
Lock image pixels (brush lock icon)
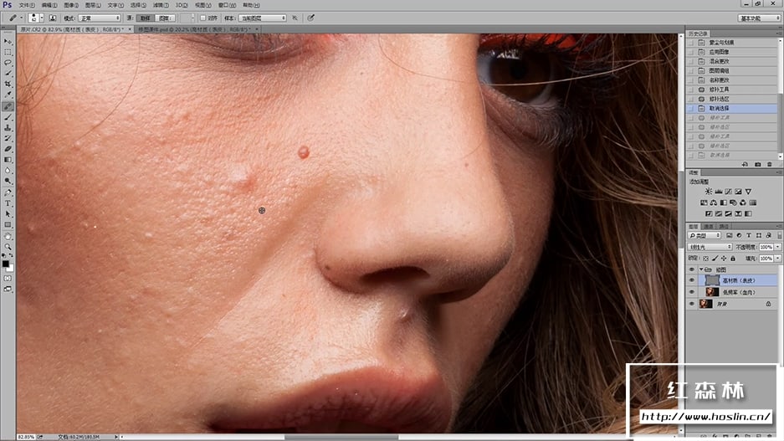point(715,259)
